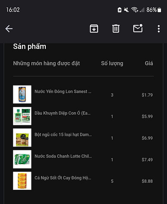Open the spicy tuna cans thumbnail
The image size is (167, 204).
(22, 181)
